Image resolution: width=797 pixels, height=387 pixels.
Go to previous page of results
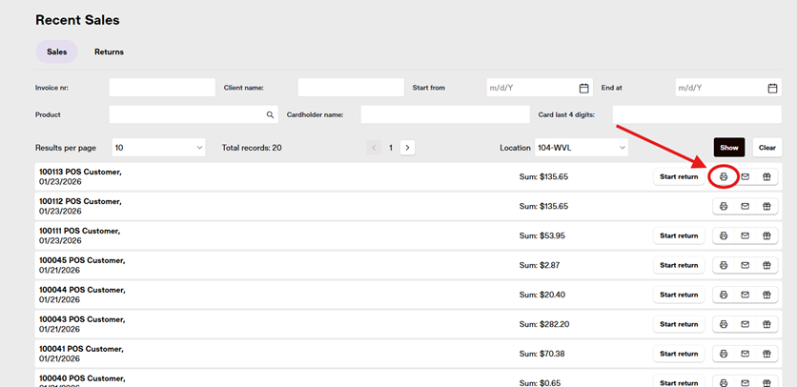point(375,148)
